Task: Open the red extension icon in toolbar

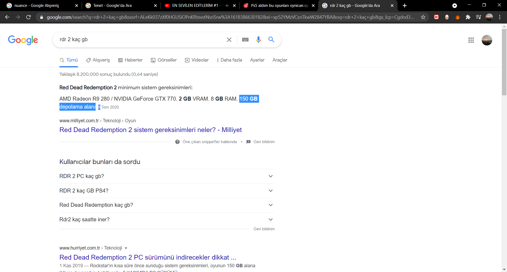Action: [436, 17]
